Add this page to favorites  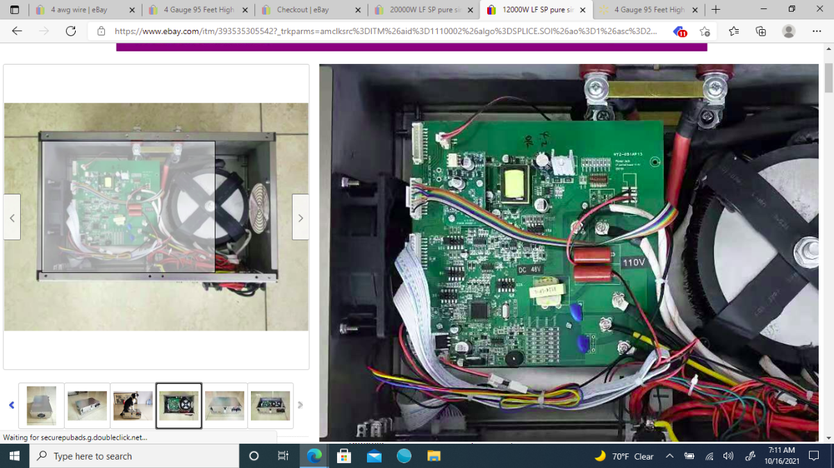pos(705,31)
